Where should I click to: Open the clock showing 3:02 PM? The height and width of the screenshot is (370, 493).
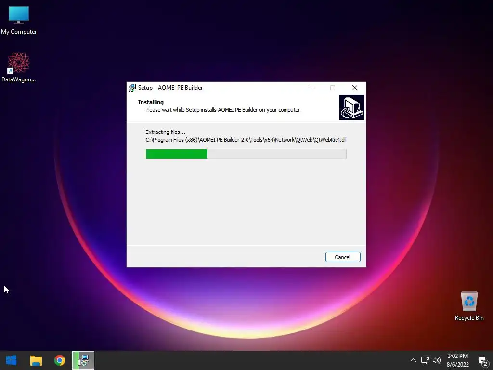coord(457,360)
